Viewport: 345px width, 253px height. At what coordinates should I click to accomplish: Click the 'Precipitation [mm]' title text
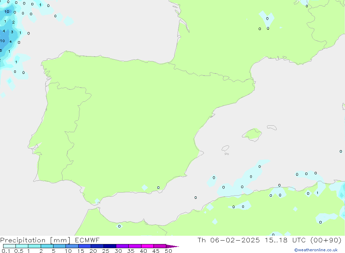pos(35,240)
